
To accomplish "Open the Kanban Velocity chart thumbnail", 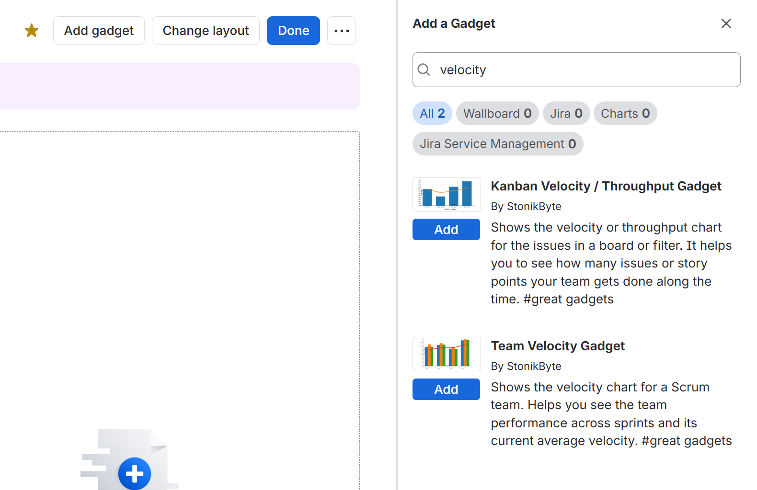I will [x=447, y=194].
